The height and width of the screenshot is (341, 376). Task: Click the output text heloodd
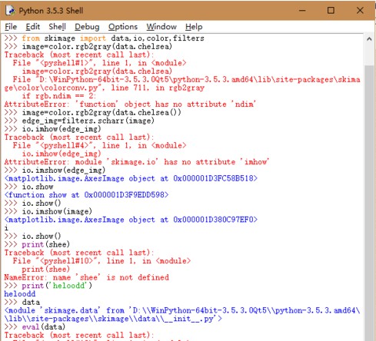click(x=20, y=294)
